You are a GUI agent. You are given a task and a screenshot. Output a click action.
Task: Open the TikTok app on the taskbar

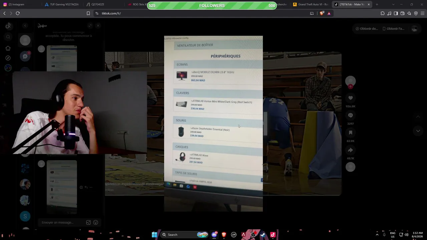click(273, 235)
